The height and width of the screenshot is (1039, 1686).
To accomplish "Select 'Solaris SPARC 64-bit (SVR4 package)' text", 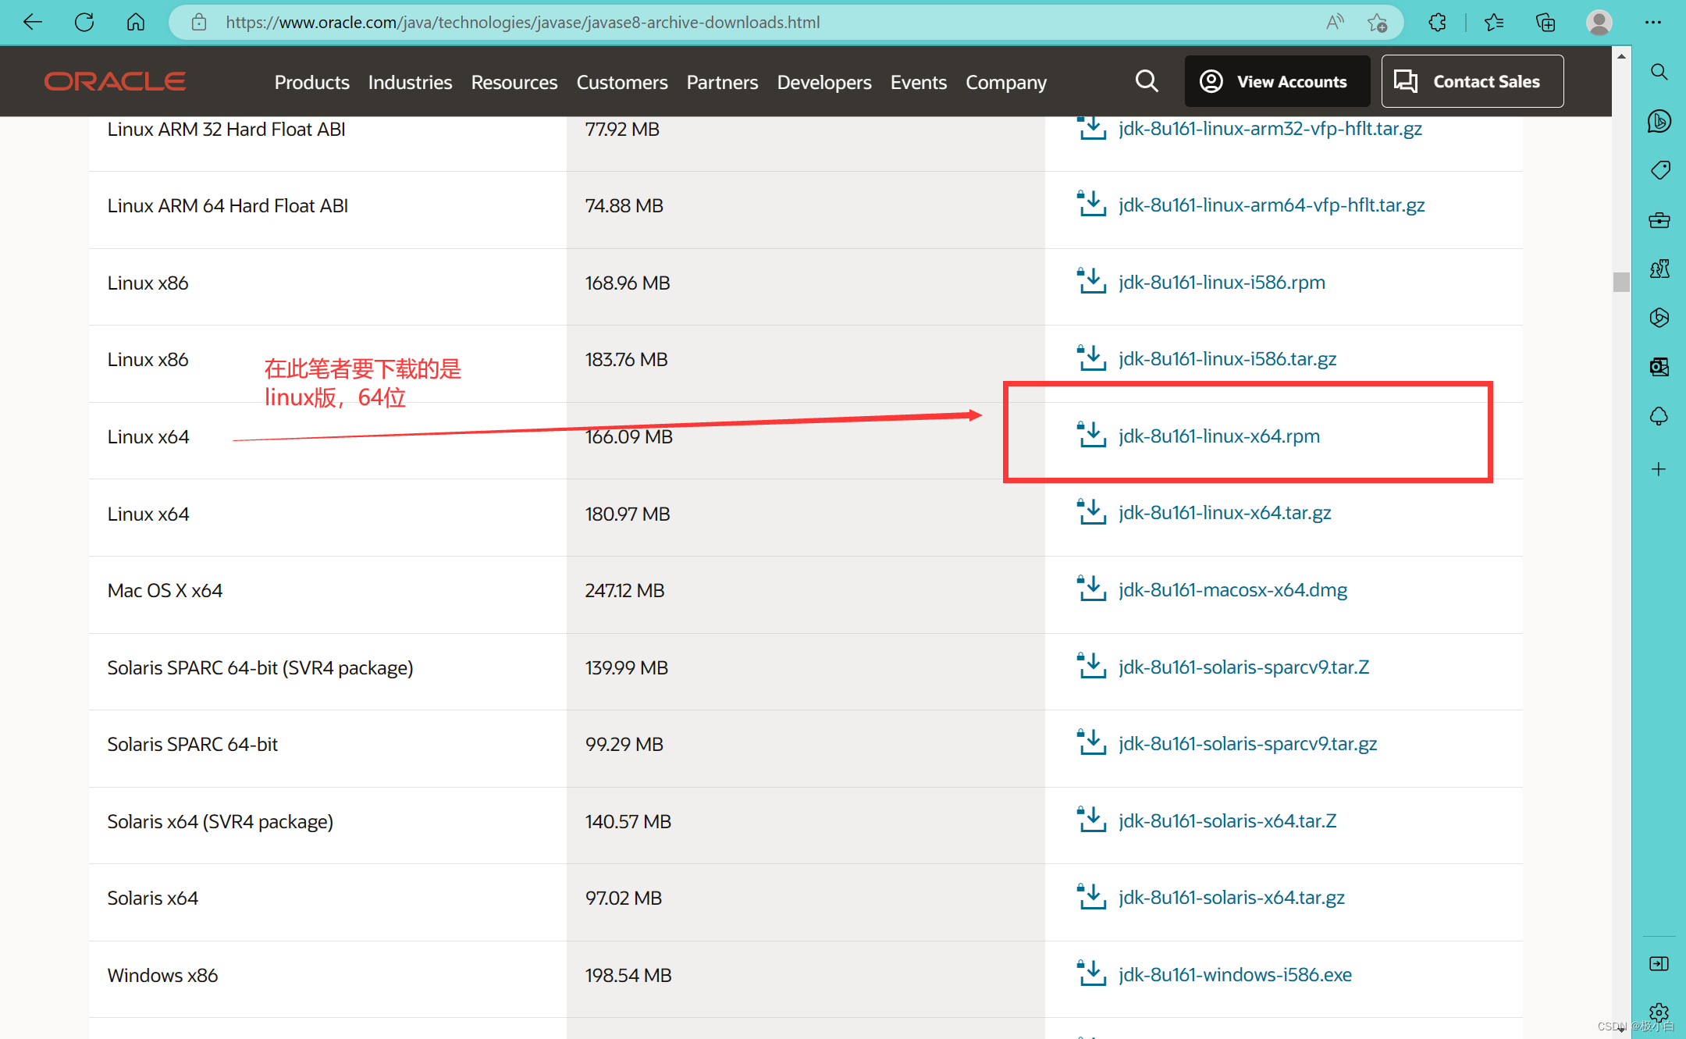I will 260,667.
